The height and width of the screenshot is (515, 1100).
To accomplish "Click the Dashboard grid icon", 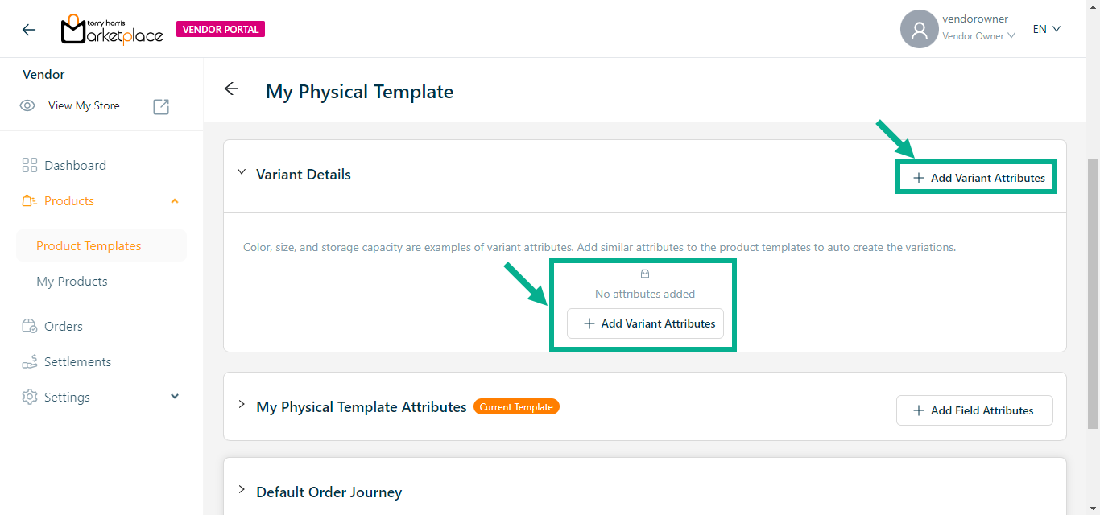I will [30, 165].
